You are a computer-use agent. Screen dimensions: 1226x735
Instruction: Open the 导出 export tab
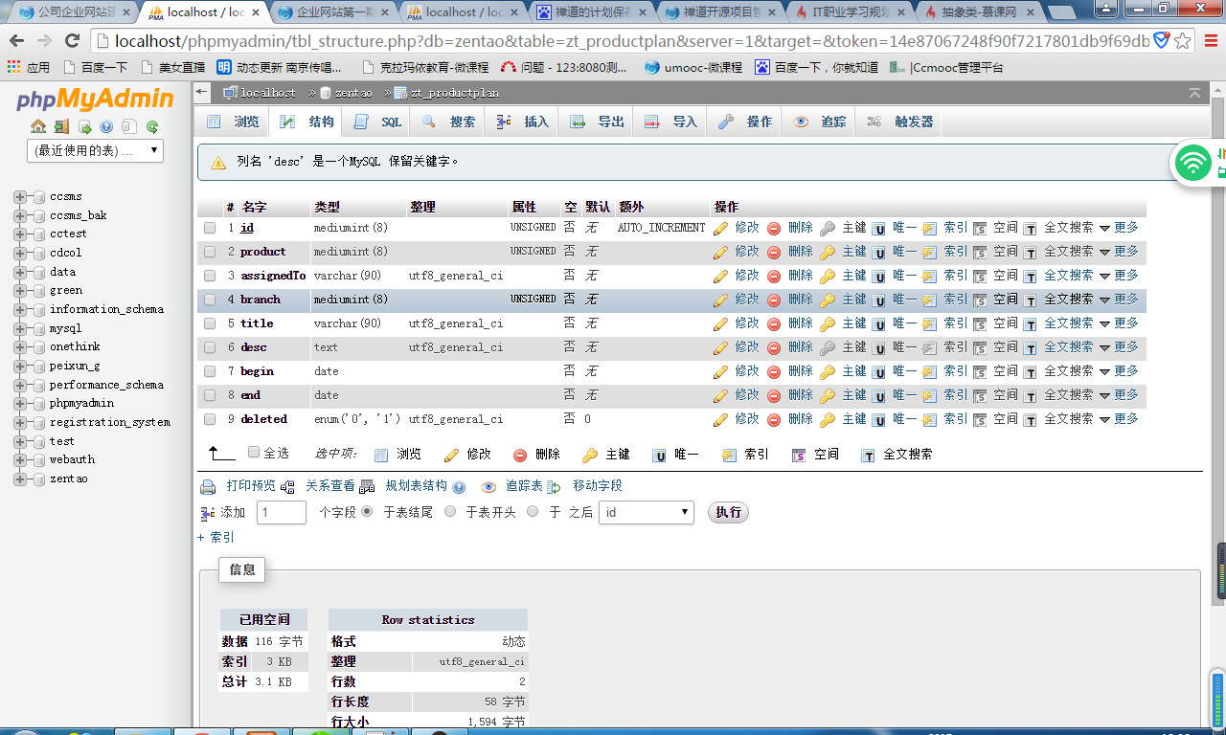click(x=598, y=122)
